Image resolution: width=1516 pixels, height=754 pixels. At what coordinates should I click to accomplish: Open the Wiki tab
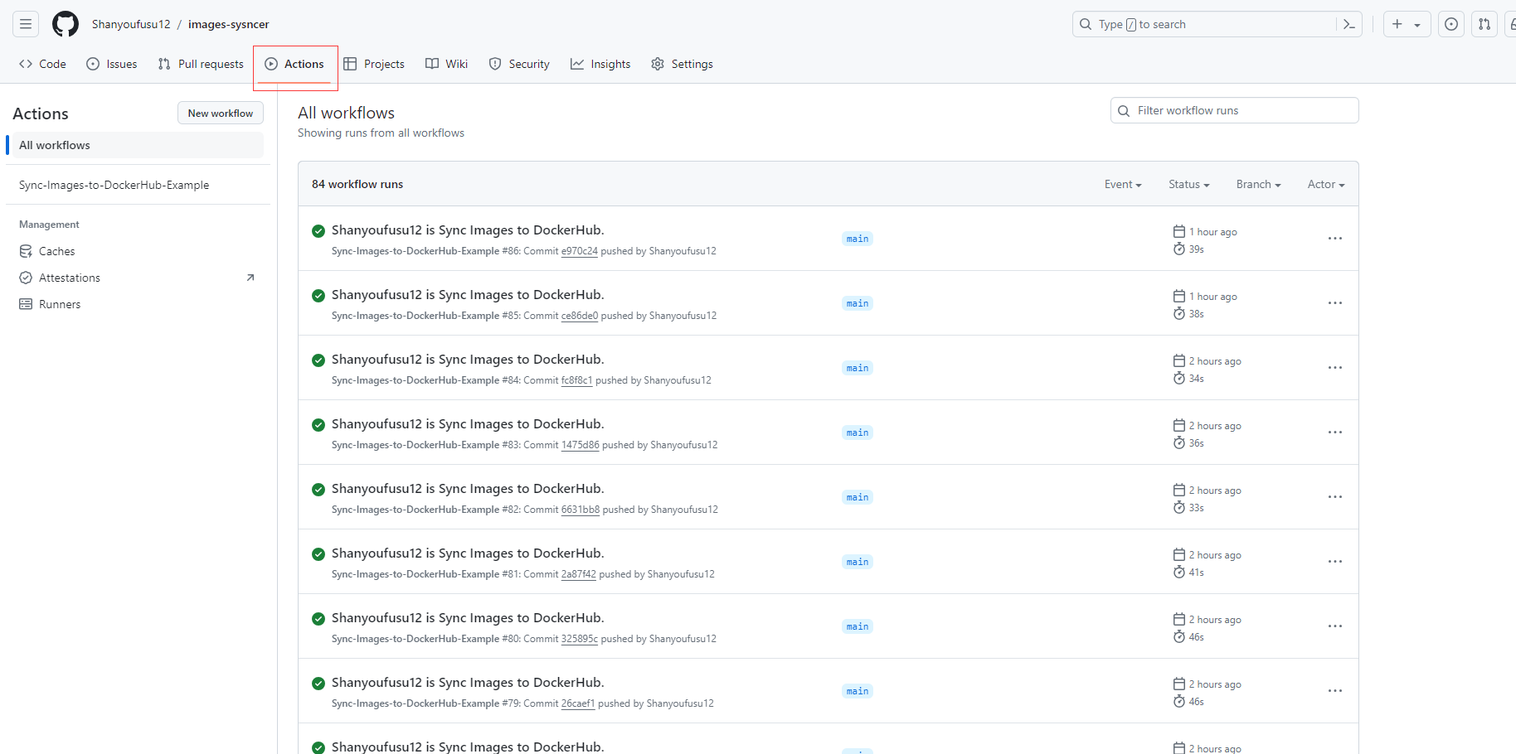pyautogui.click(x=446, y=64)
